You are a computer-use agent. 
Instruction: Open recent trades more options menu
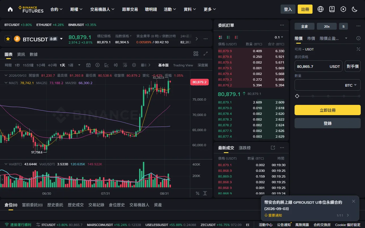(282, 148)
